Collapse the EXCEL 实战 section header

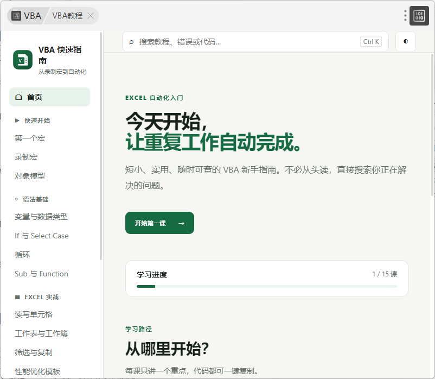37,297
